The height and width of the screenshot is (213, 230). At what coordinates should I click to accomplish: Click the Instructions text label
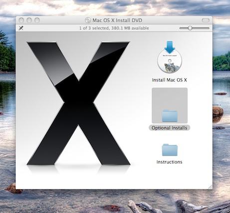tap(169, 162)
